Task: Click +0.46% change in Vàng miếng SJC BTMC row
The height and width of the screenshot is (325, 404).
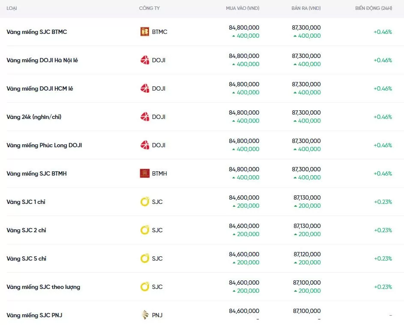Action: tap(383, 32)
